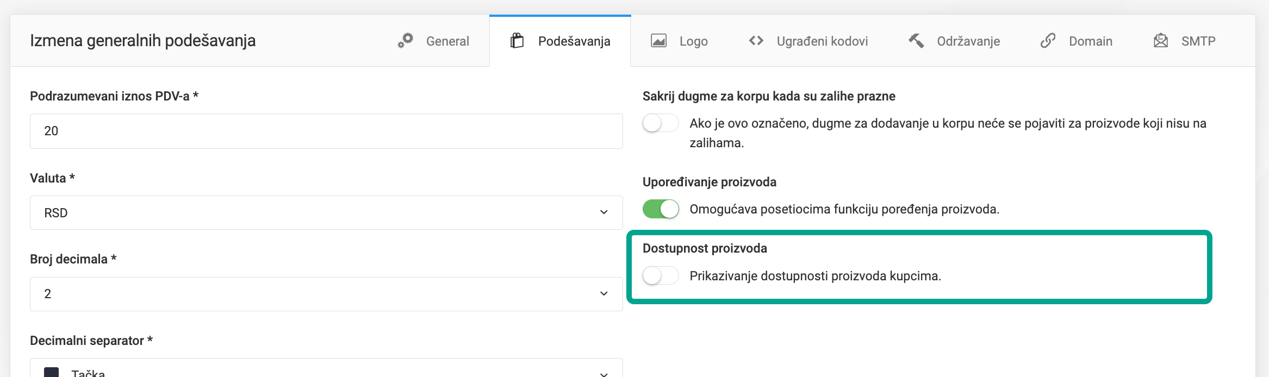Click the picture icon beside Logo

click(x=659, y=41)
